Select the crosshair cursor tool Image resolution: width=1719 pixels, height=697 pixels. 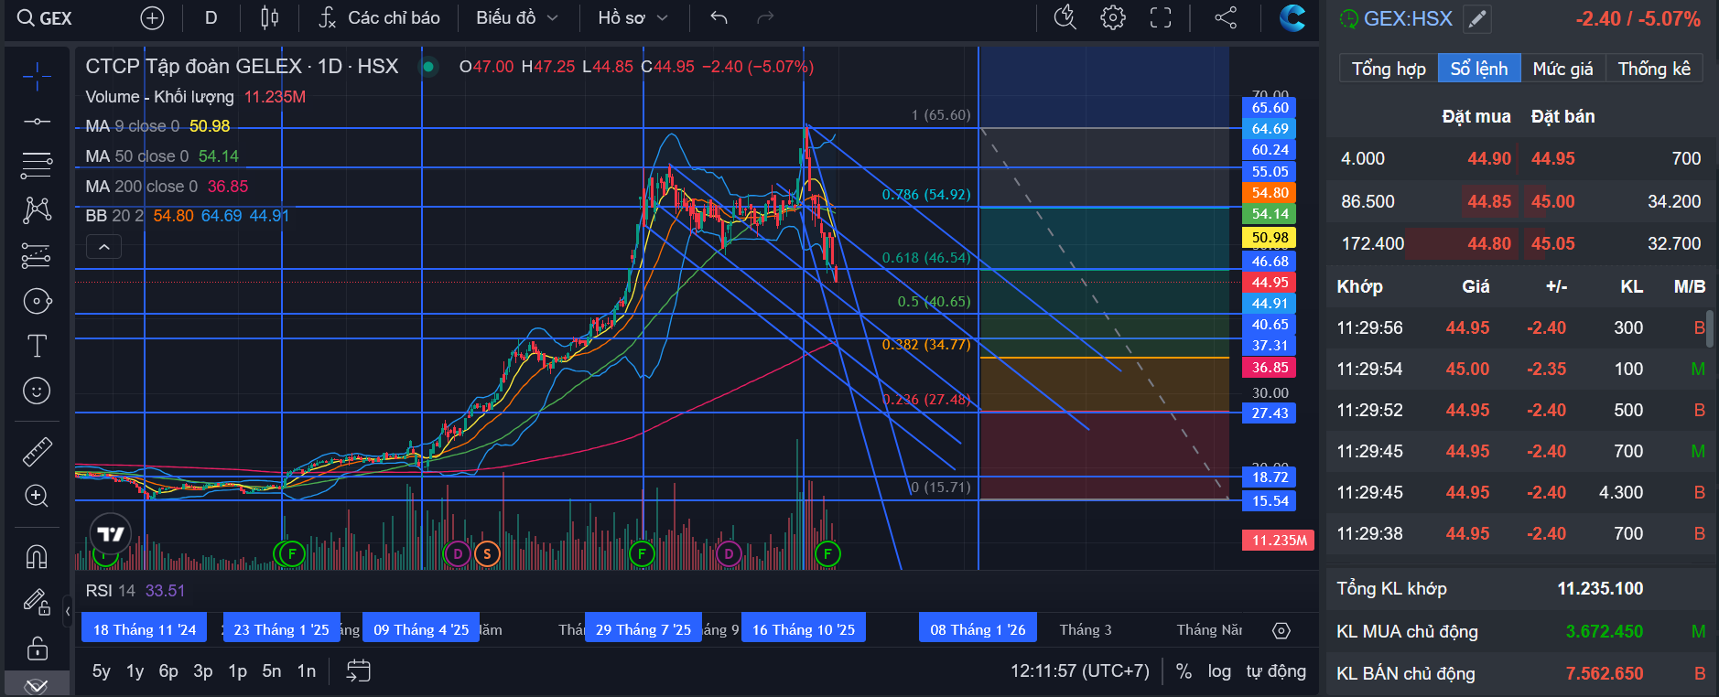[x=37, y=77]
